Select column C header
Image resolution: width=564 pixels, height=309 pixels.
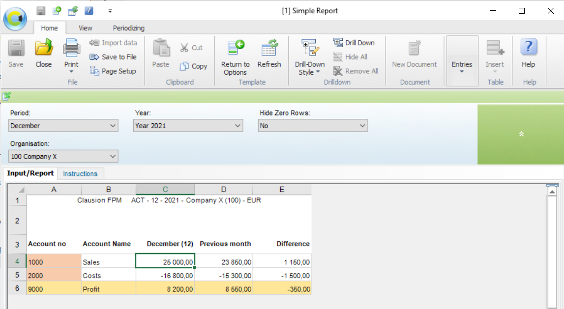(165, 189)
